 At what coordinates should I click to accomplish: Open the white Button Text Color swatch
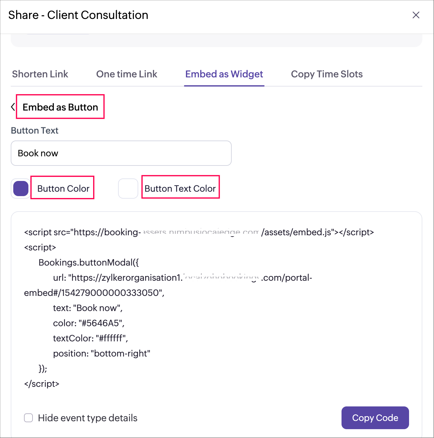point(128,189)
